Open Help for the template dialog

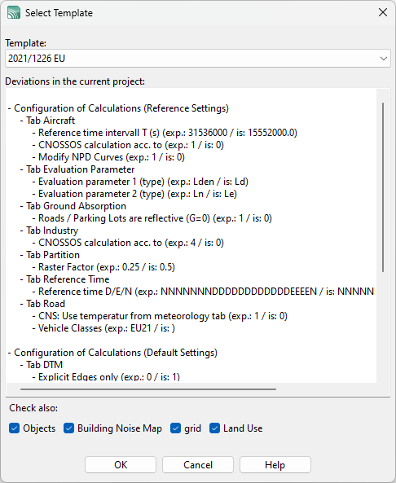coord(275,464)
